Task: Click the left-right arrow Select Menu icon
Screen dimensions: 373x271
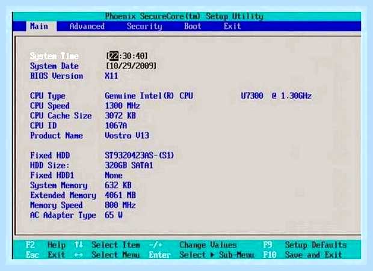Action: point(78,255)
